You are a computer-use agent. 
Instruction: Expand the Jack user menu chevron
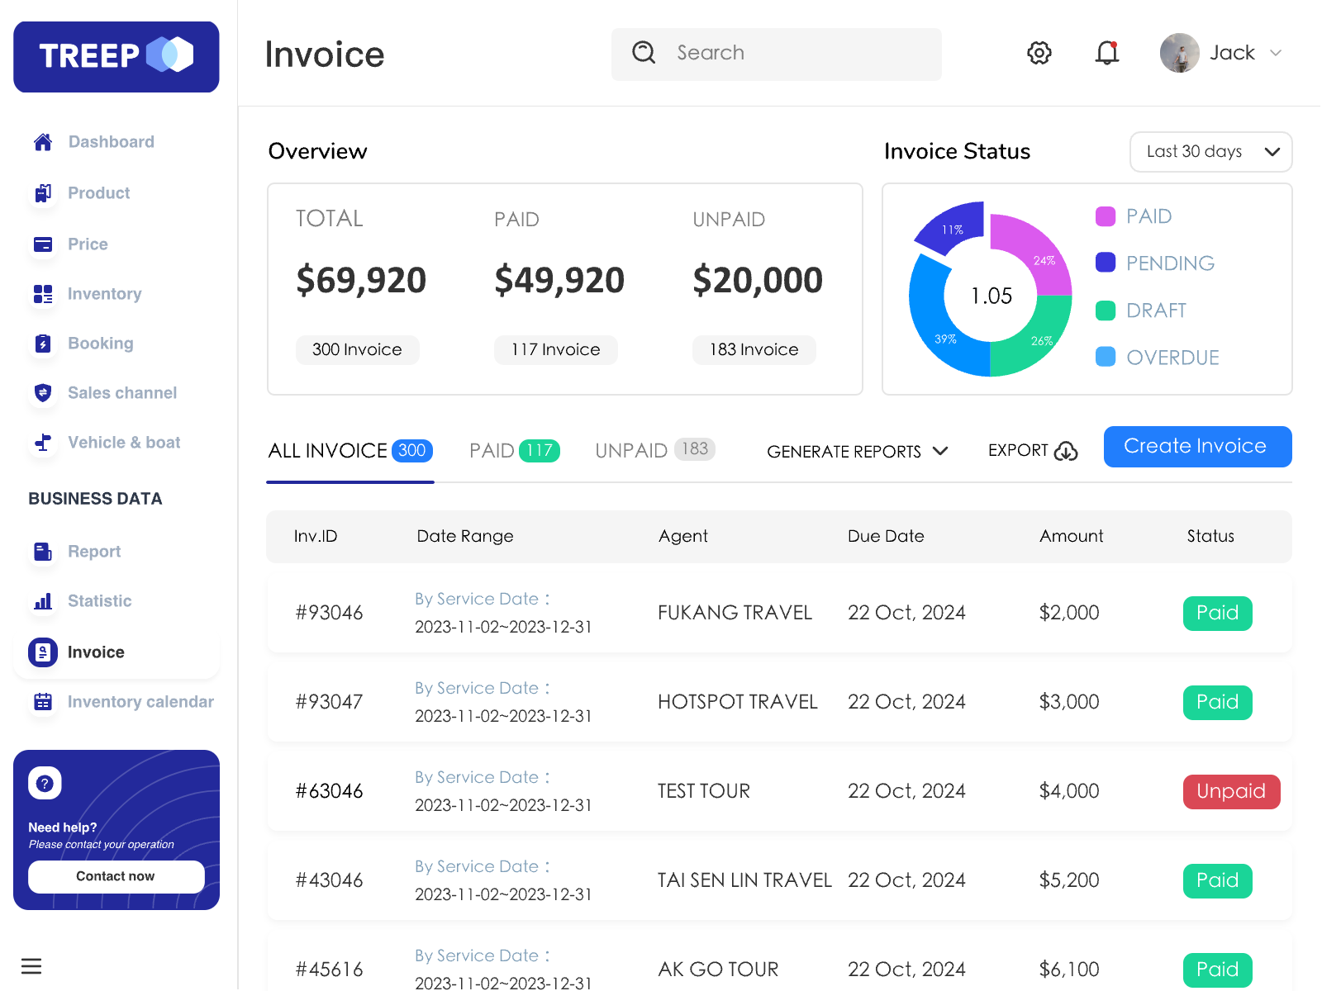tap(1276, 53)
